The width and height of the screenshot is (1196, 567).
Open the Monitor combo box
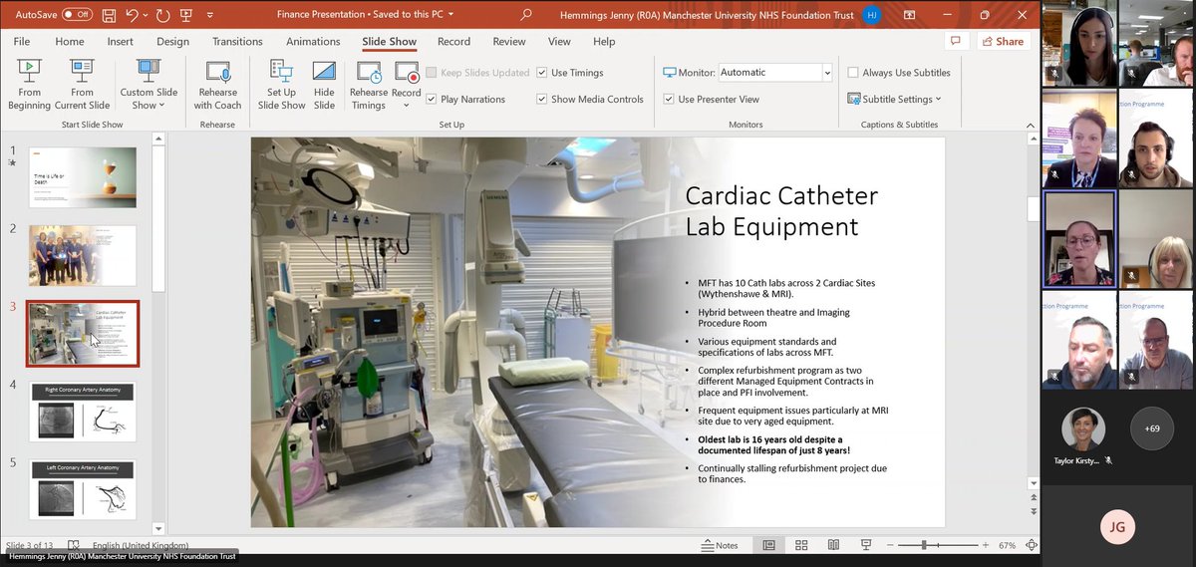pos(774,73)
